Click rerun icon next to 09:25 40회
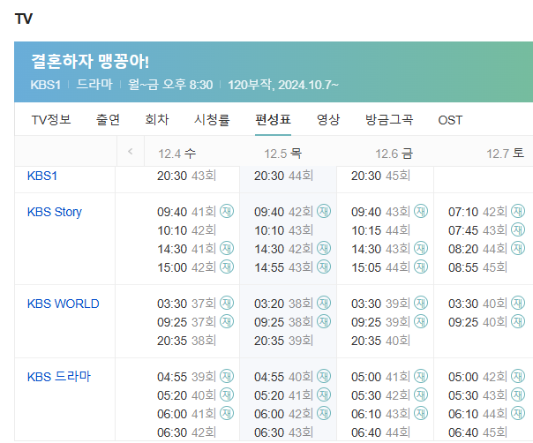Image resolution: width=533 pixels, height=443 pixels. (x=518, y=321)
